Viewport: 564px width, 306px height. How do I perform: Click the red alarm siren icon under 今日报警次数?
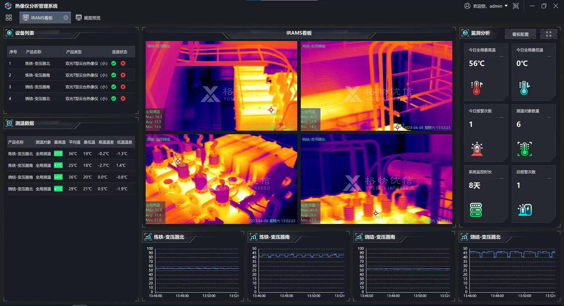coord(476,149)
